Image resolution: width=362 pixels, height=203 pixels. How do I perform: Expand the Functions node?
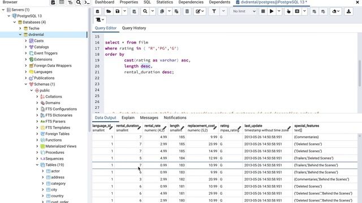click(x=37, y=140)
